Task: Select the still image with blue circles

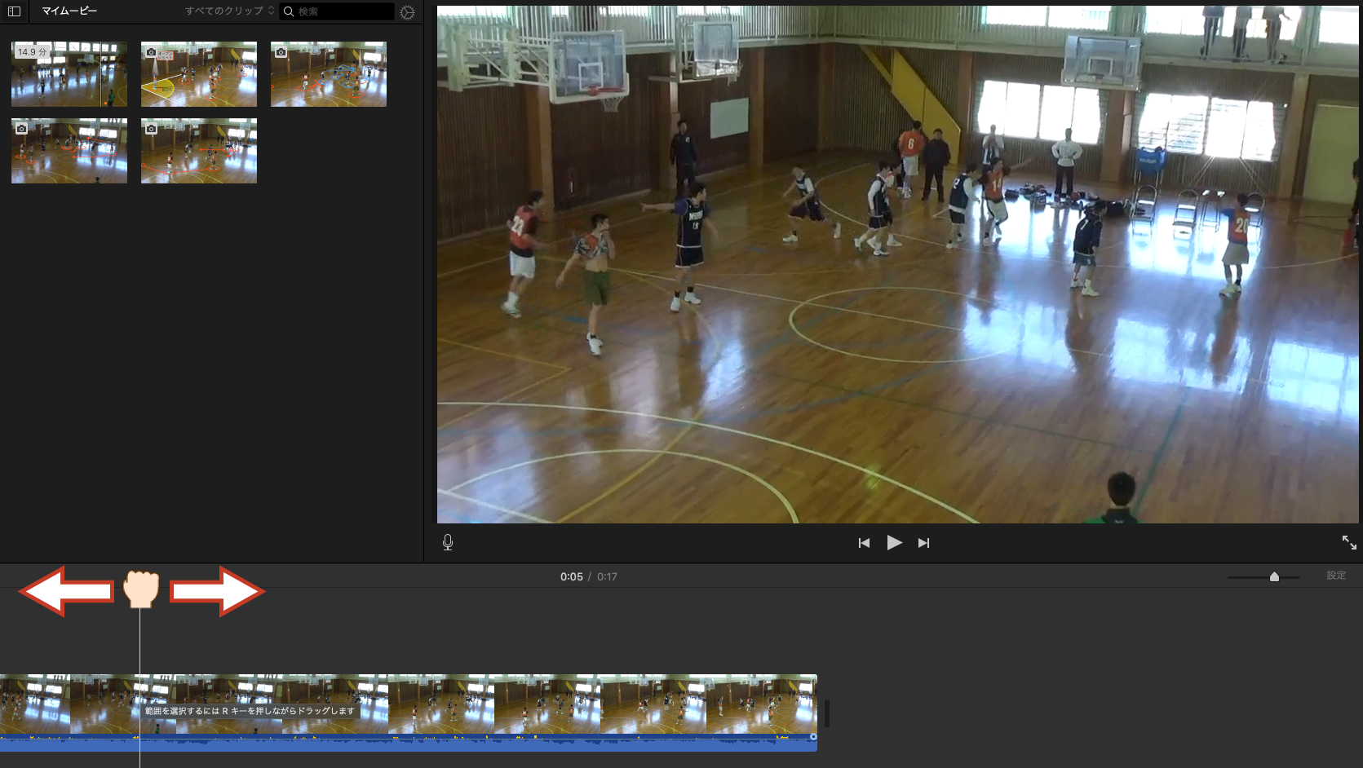Action: pos(329,74)
